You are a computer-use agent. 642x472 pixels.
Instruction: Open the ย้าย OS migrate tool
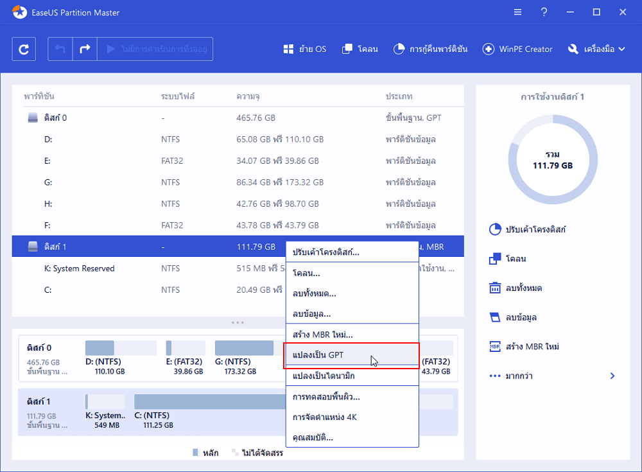point(304,49)
